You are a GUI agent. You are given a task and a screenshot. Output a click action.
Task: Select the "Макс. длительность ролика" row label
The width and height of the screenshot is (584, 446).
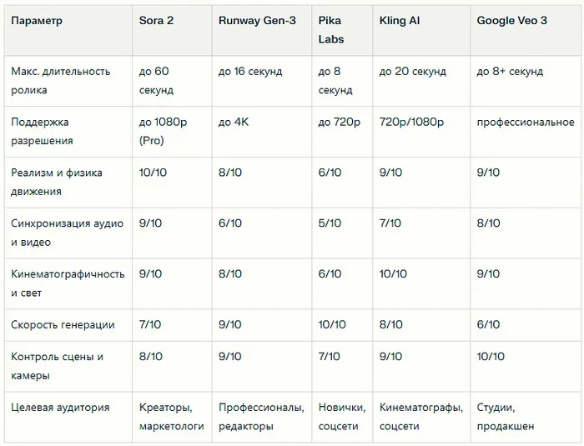61,81
